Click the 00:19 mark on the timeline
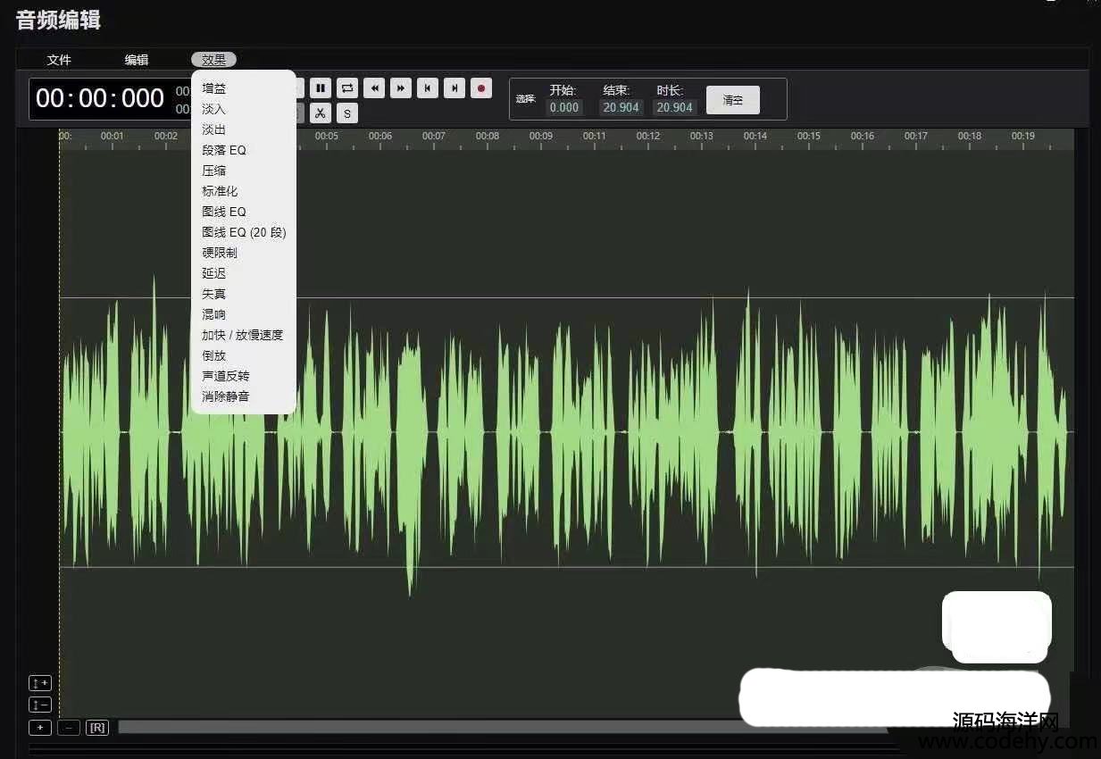The width and height of the screenshot is (1101, 759). (x=1023, y=136)
